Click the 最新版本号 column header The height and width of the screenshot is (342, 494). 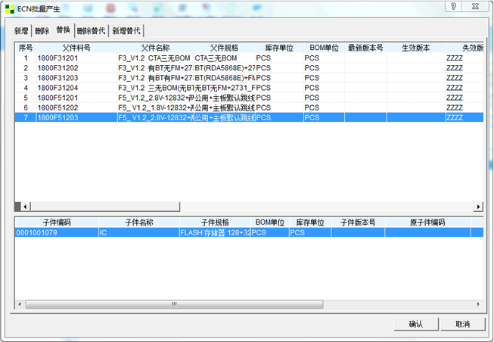point(365,48)
